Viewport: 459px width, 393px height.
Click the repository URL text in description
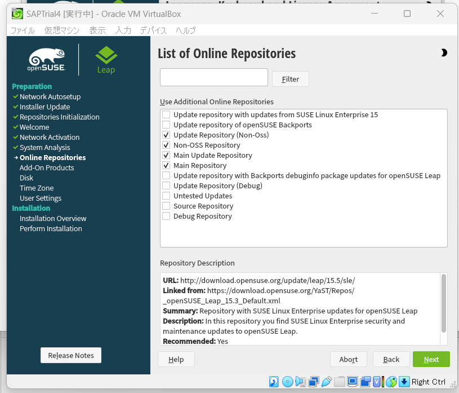coord(268,280)
